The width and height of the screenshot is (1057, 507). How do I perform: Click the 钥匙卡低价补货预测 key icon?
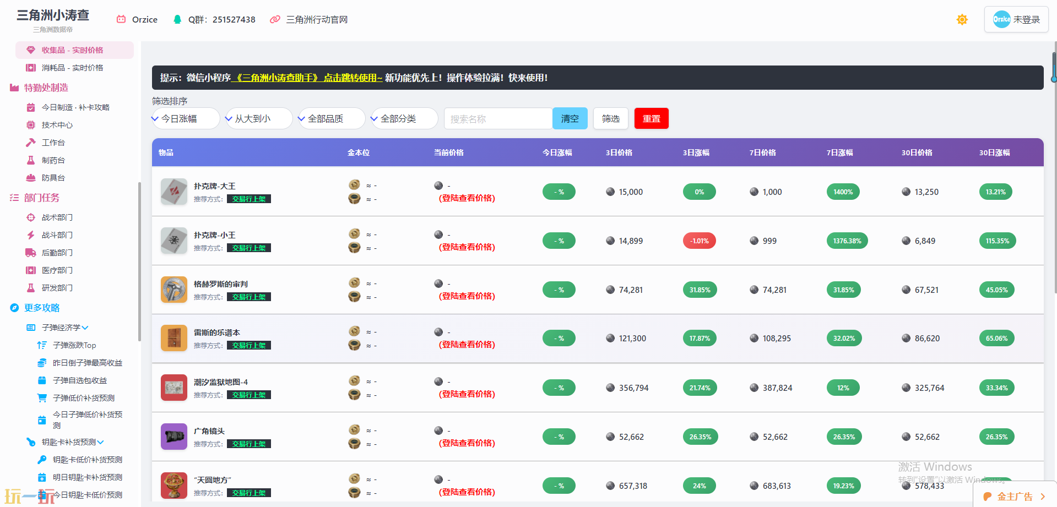pos(42,460)
